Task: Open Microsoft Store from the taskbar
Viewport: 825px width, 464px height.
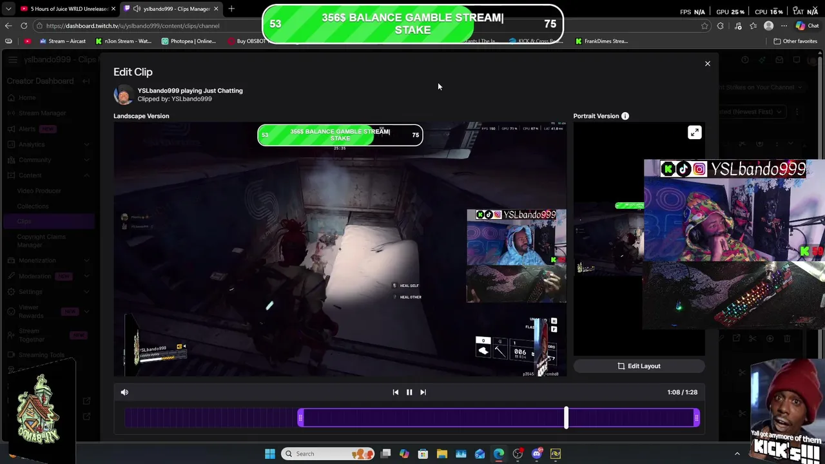Action: click(x=423, y=454)
